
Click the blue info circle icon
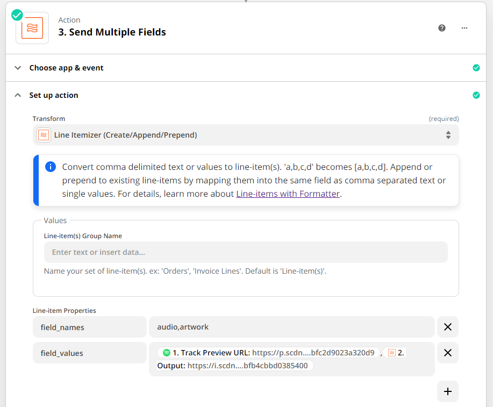click(x=51, y=167)
